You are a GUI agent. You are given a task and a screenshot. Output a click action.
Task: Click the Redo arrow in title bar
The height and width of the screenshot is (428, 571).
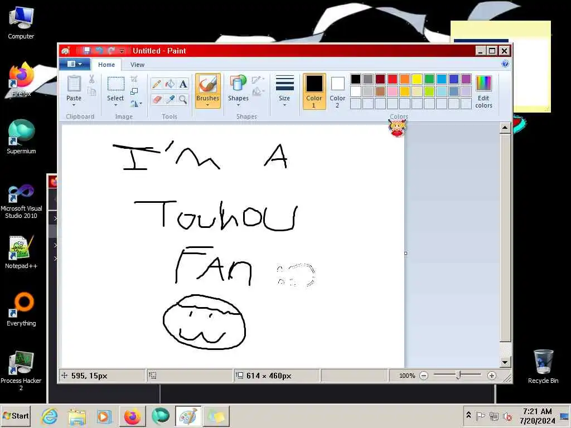pyautogui.click(x=111, y=51)
